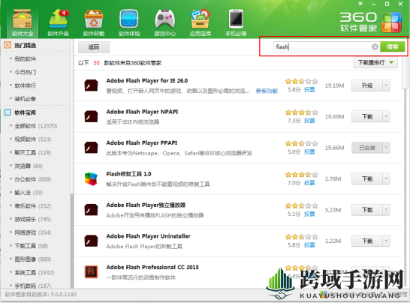Select 输入法 (39) category

point(29,193)
